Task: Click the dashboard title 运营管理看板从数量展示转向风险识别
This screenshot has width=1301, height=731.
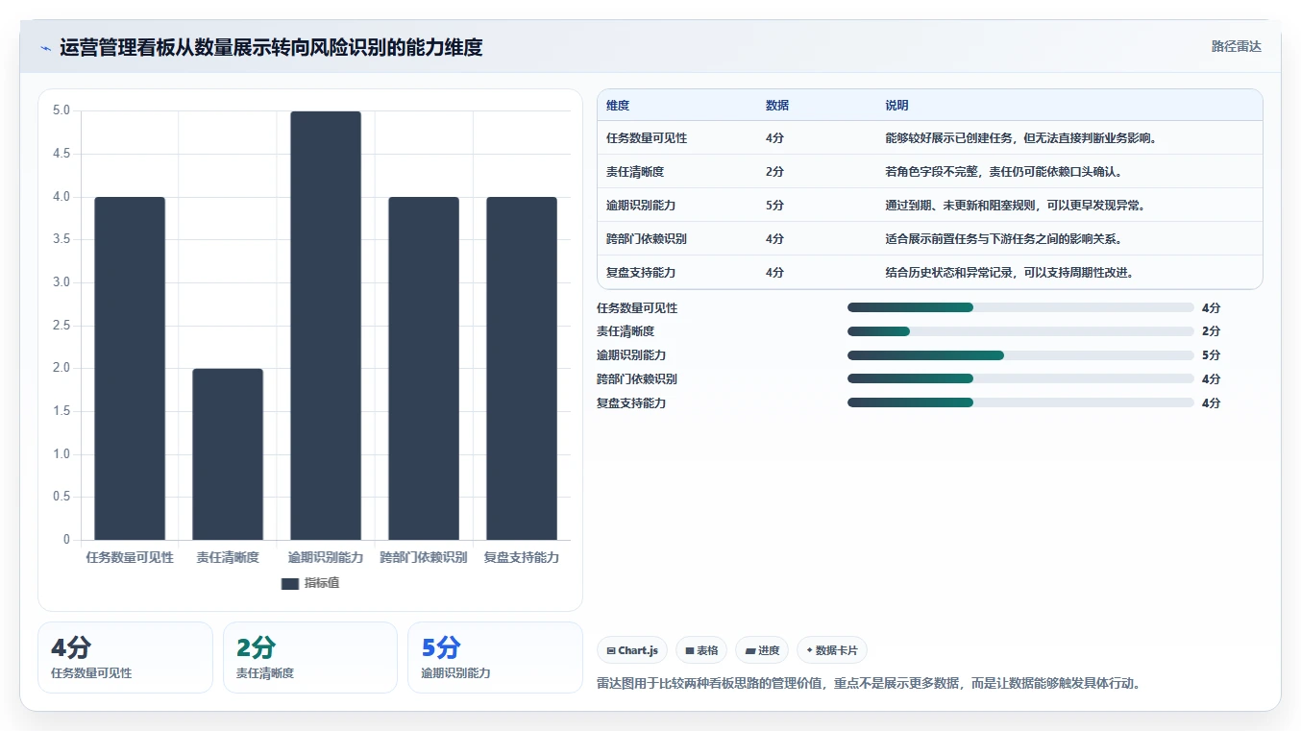Action: click(x=271, y=47)
